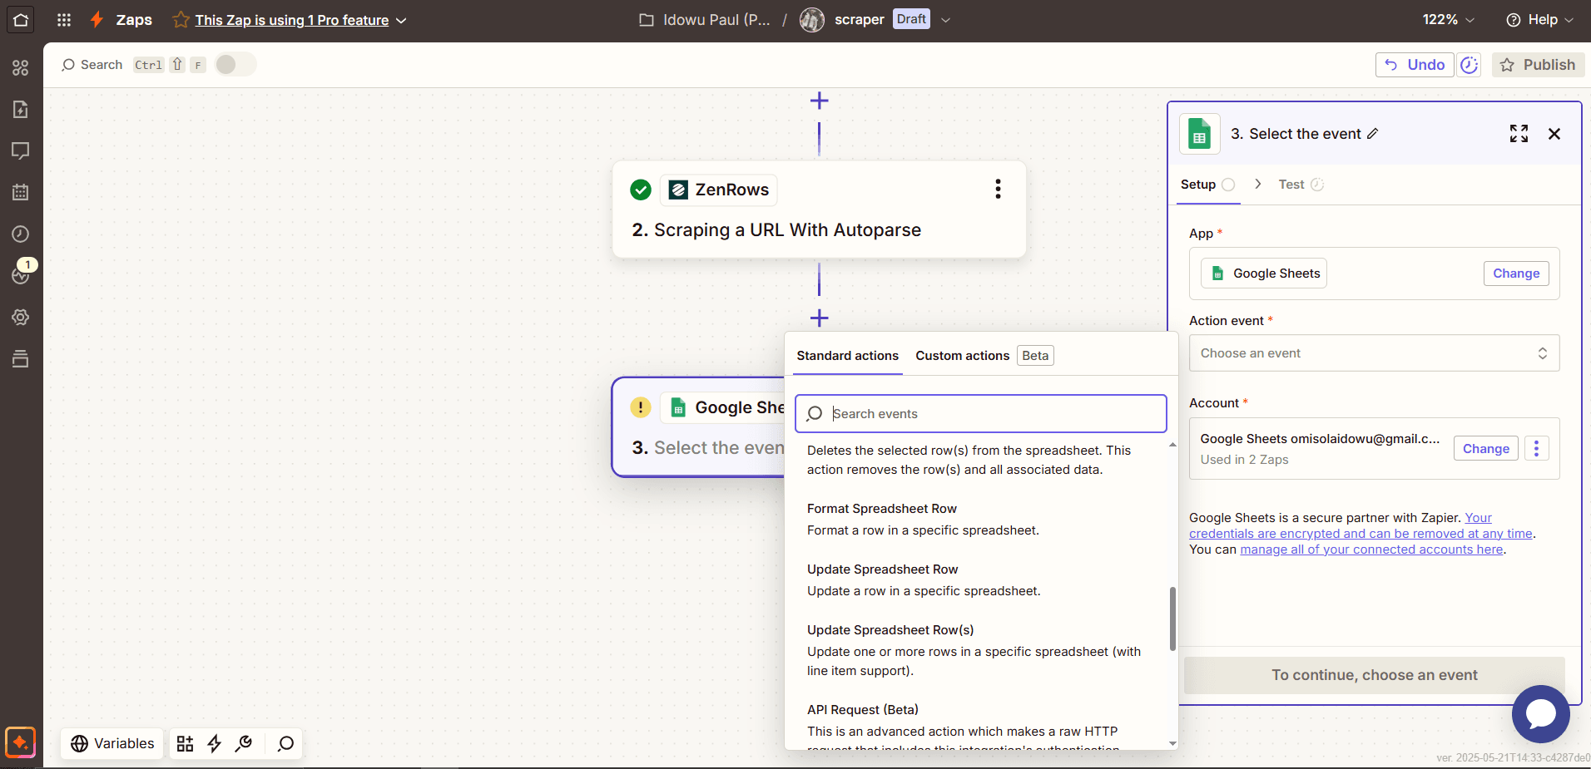Click the auto-layout grid icon in bottom toolbar

[x=185, y=743]
